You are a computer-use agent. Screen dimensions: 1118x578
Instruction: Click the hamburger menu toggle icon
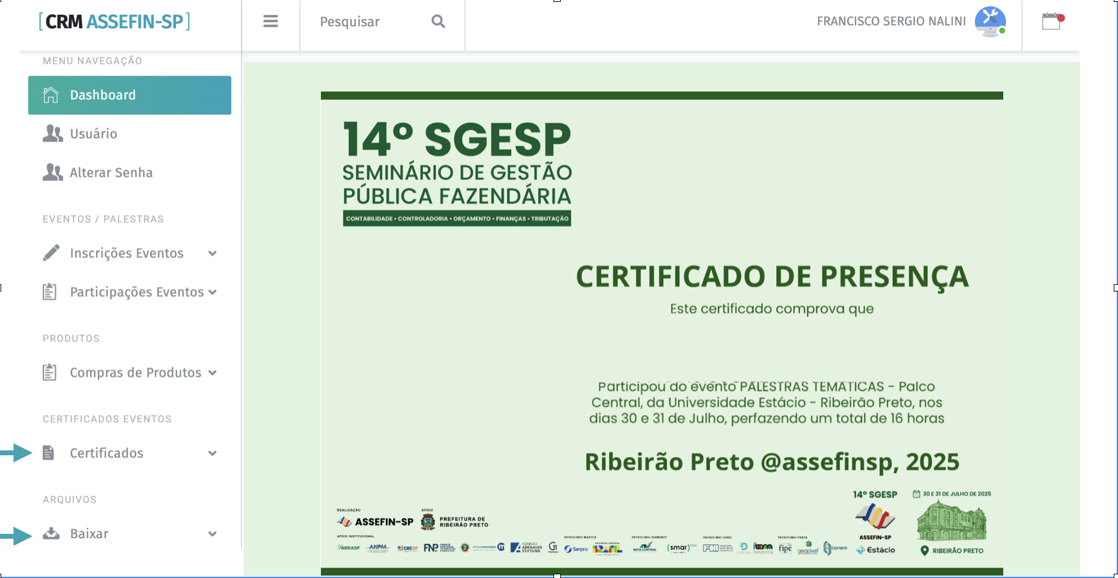271,21
